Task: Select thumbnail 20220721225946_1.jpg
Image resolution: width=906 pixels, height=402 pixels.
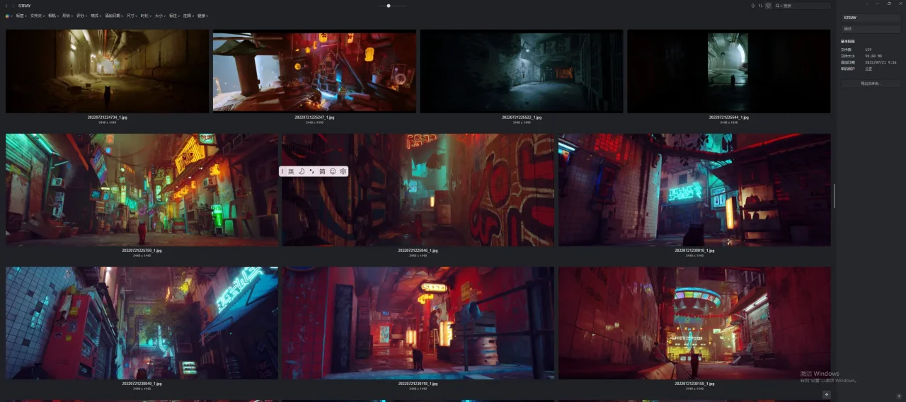Action: point(418,190)
